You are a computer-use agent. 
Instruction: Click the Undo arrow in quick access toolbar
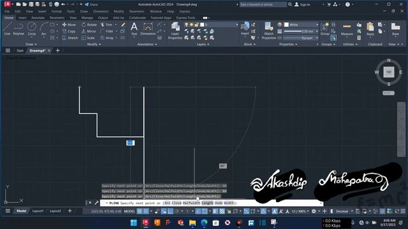tap(63, 4)
